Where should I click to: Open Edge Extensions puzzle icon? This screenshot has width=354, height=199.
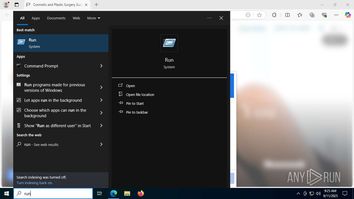point(274,15)
